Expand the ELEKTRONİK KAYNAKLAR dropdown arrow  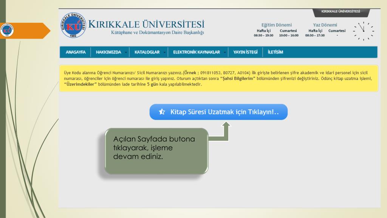click(x=224, y=52)
